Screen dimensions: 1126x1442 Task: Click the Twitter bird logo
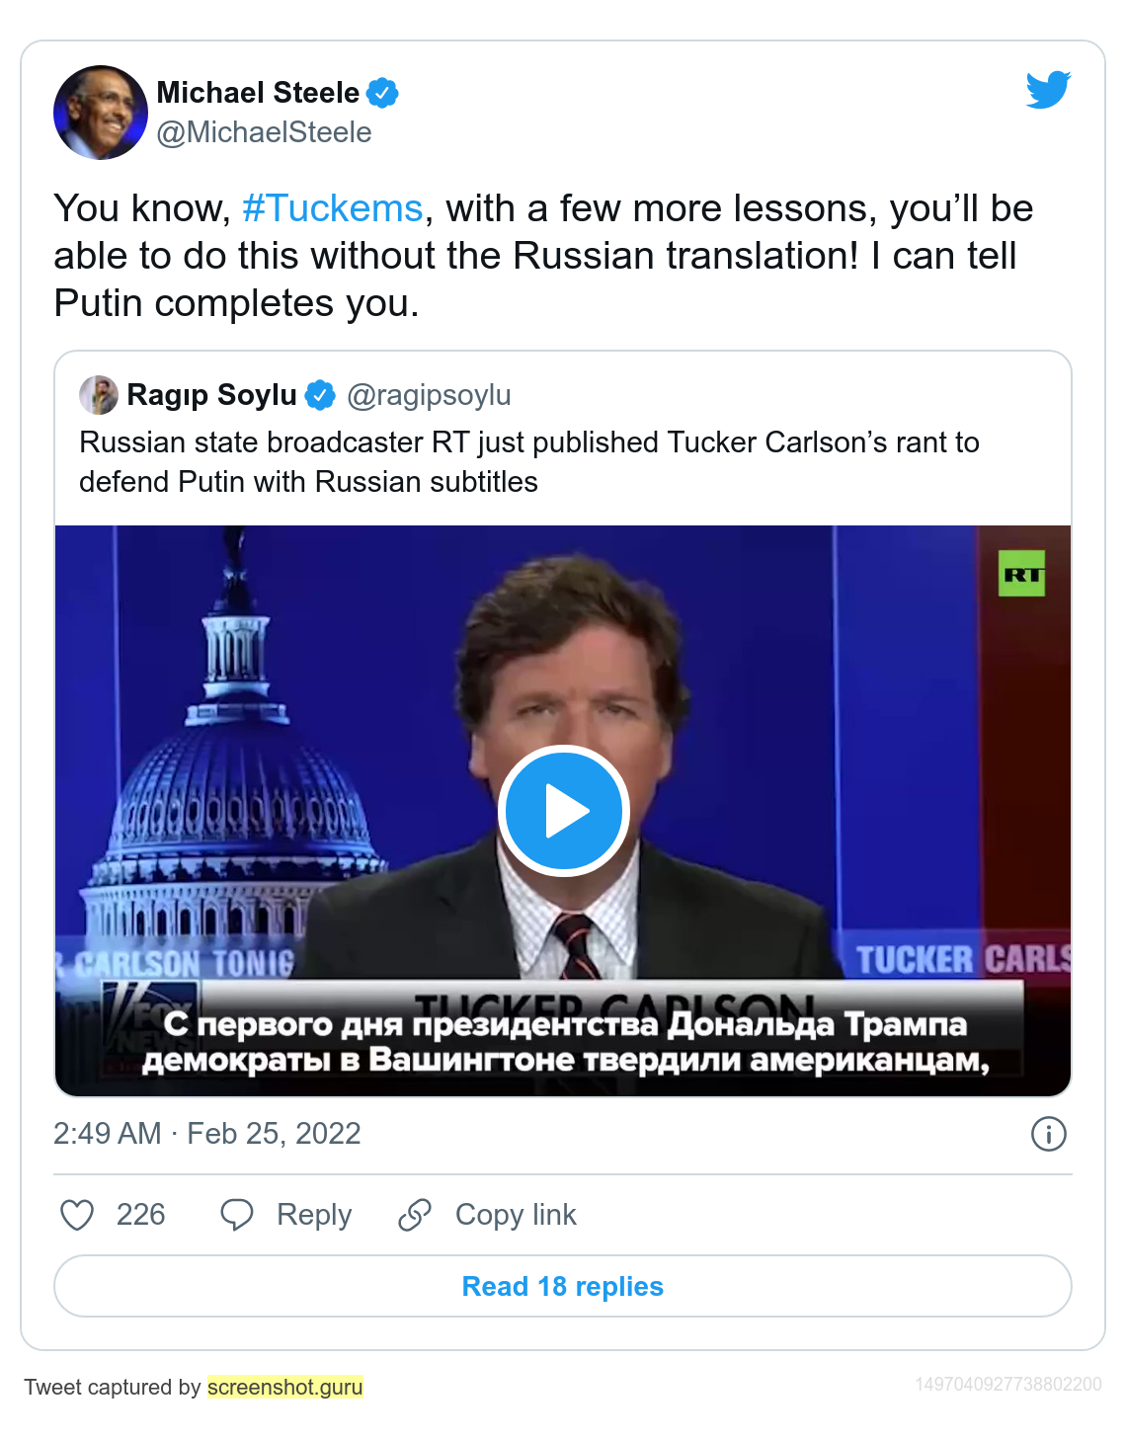tap(1048, 90)
